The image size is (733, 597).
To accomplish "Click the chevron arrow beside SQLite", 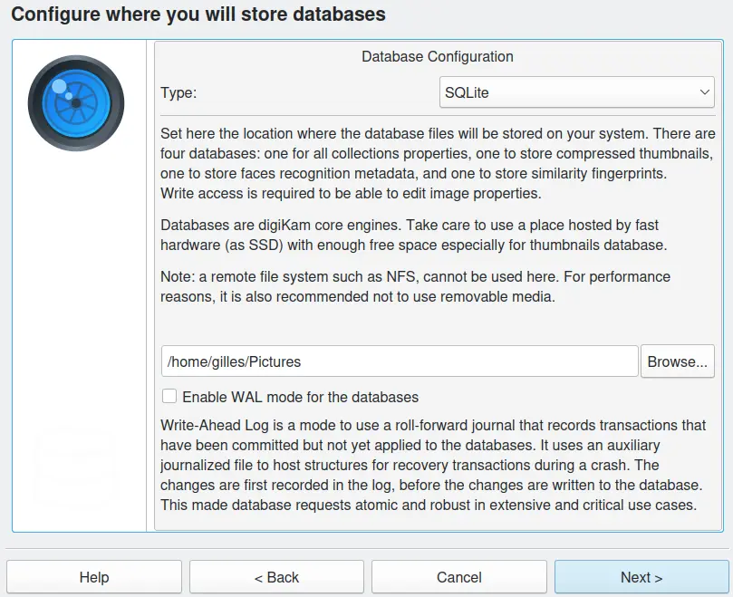I will tap(705, 92).
